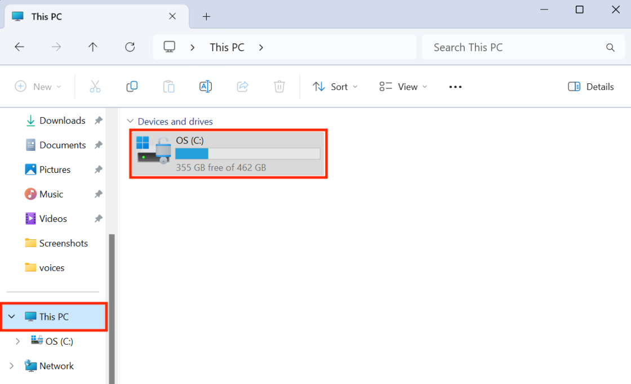The width and height of the screenshot is (631, 384).
Task: Open the View options dropdown
Action: 402,86
